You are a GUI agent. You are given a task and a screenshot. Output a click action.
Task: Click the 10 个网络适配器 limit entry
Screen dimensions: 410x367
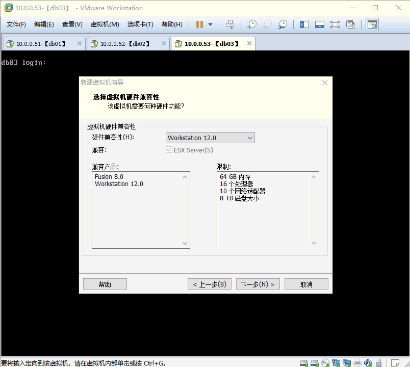tap(242, 191)
